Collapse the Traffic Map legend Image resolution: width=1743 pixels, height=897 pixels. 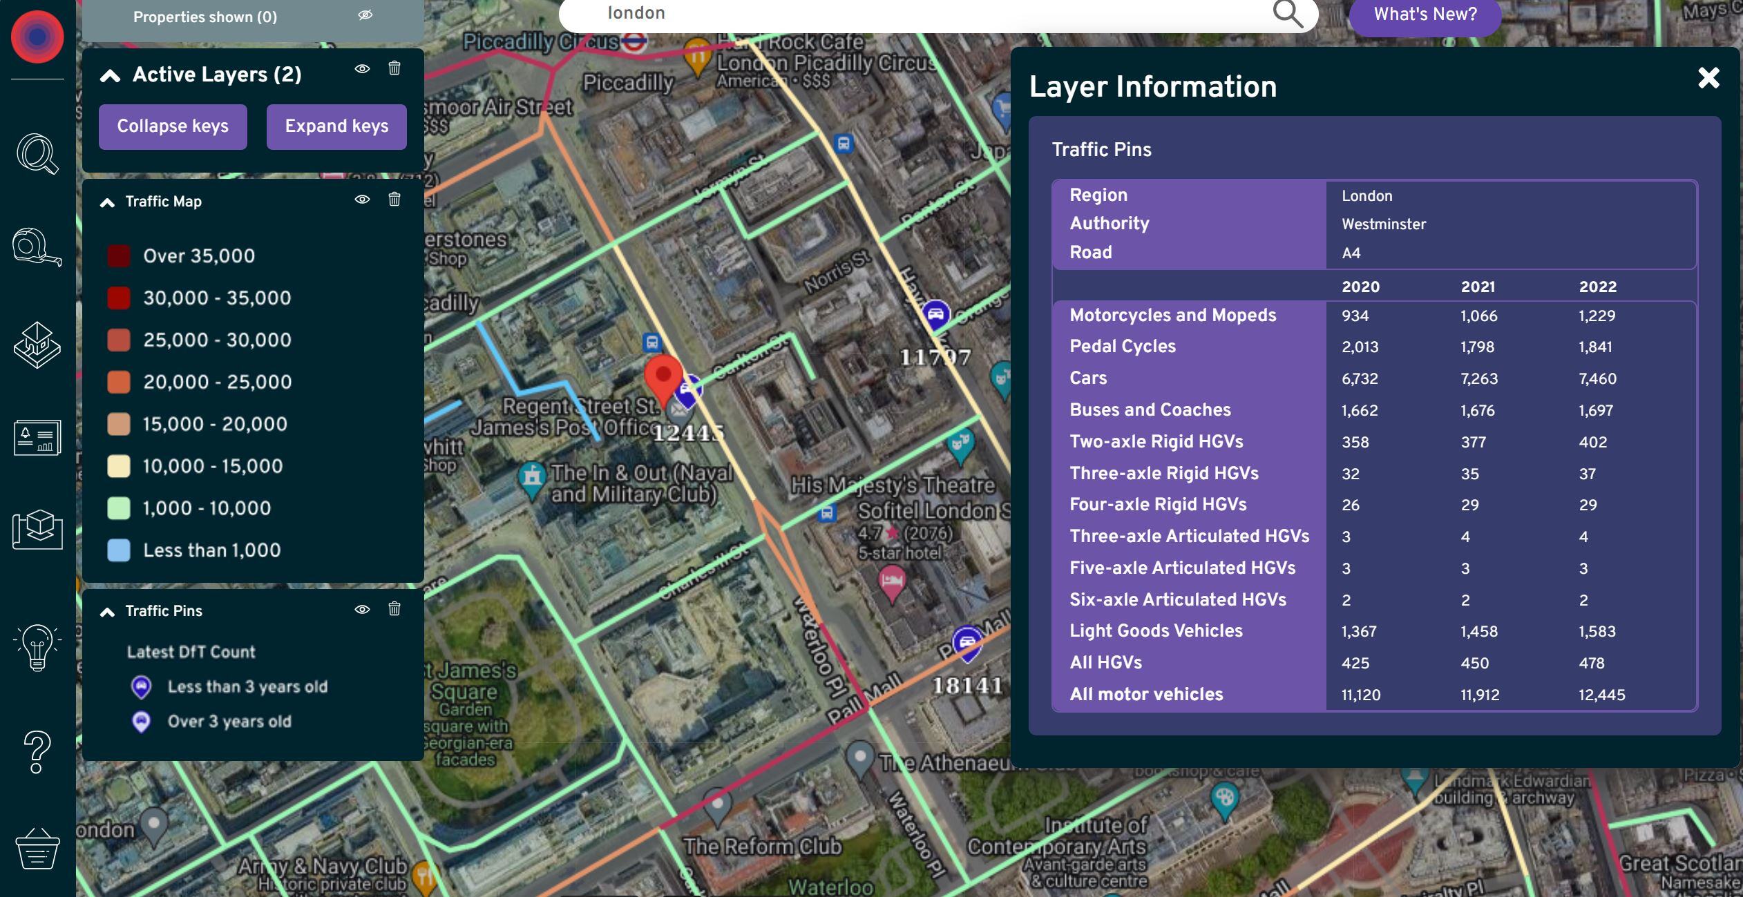pos(107,202)
